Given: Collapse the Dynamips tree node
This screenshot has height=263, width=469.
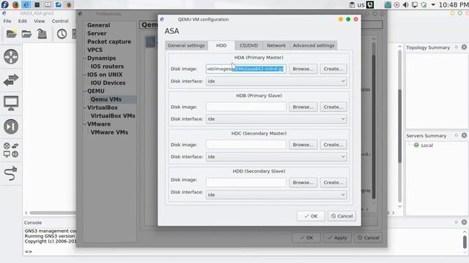Looking at the screenshot, I should click(x=85, y=58).
